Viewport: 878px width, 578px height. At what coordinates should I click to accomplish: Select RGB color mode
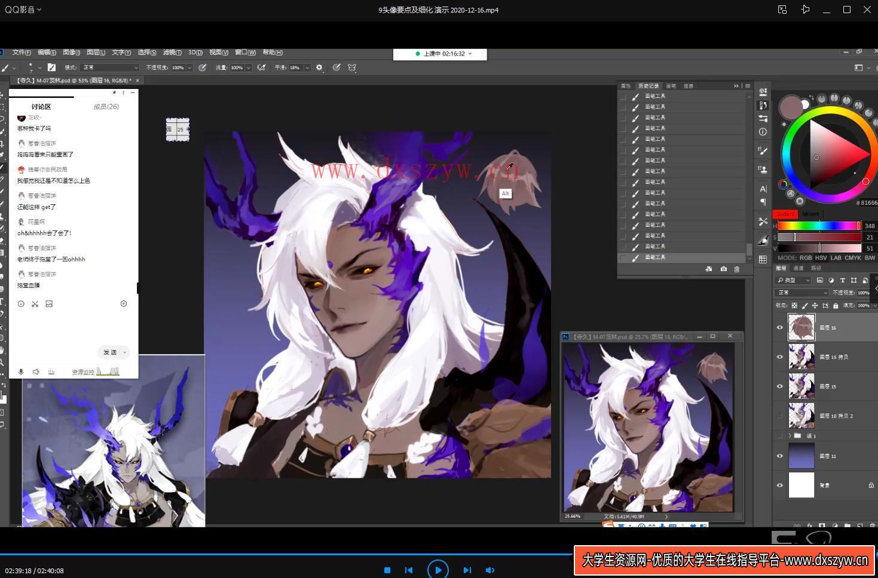tap(806, 258)
